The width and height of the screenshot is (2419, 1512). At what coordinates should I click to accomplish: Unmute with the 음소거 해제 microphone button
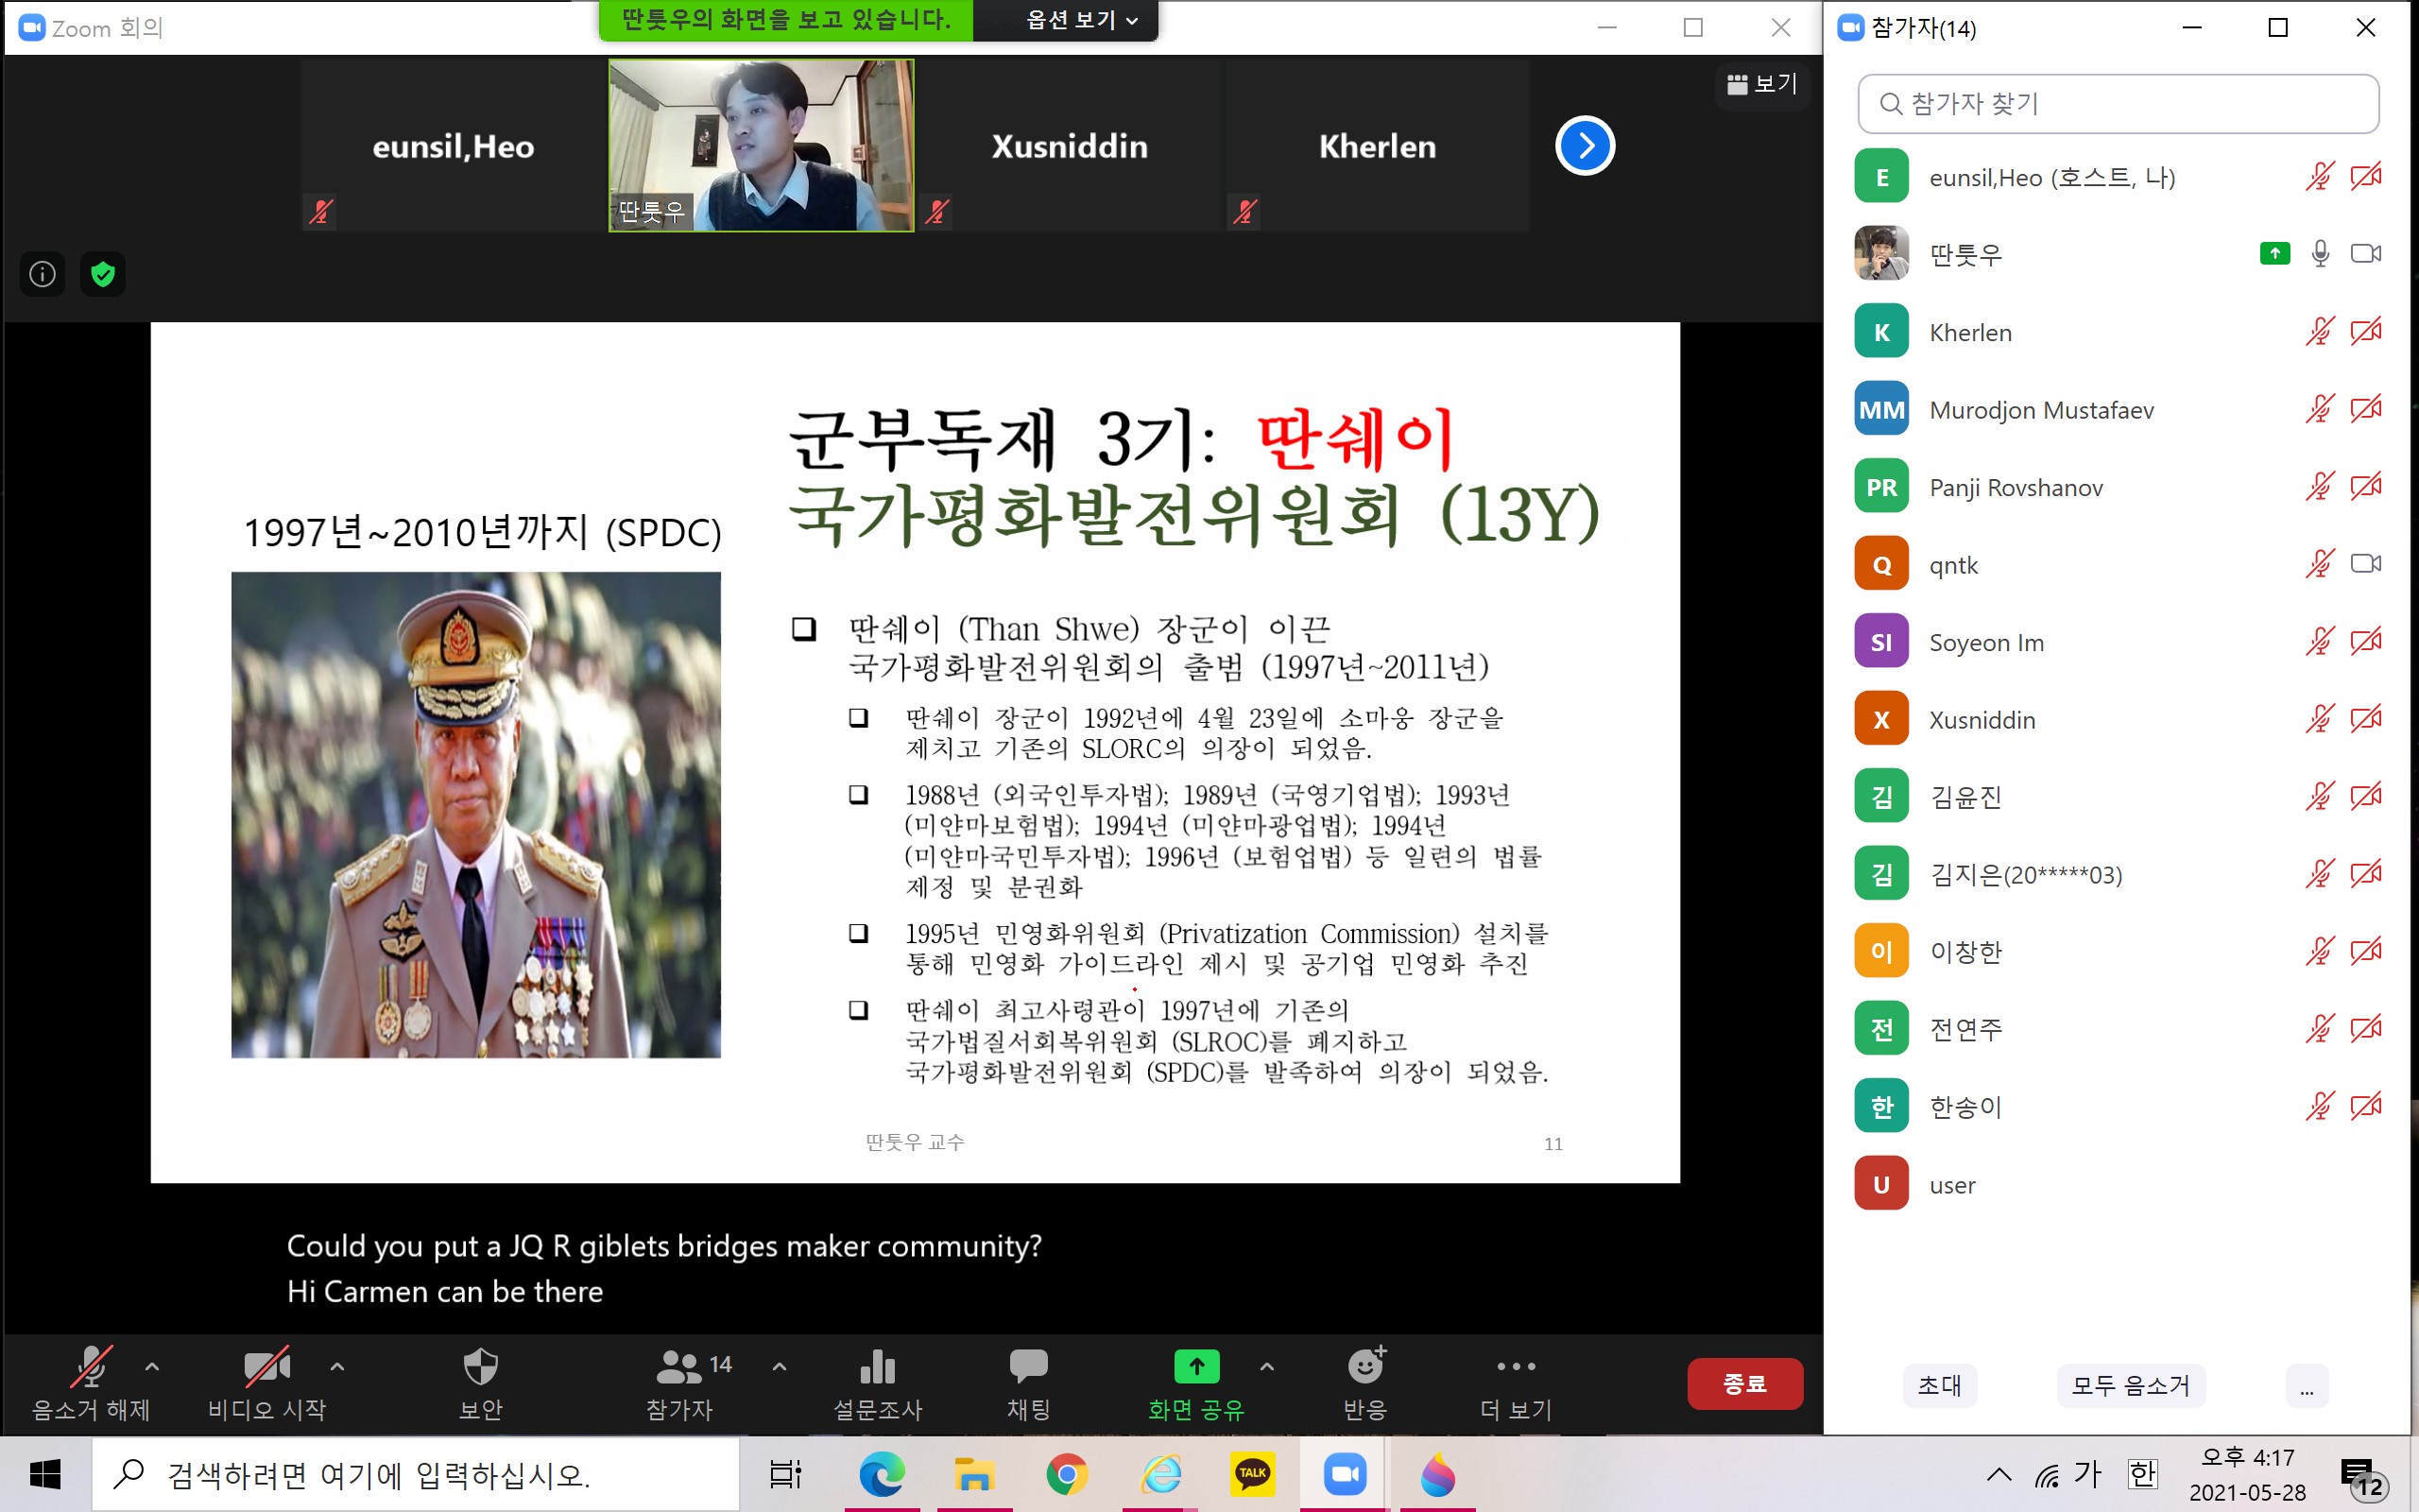91,1384
